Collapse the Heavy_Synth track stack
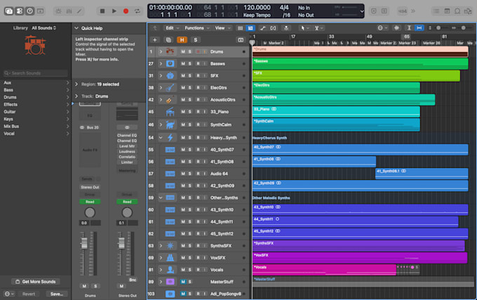The image size is (477, 300). (x=161, y=138)
